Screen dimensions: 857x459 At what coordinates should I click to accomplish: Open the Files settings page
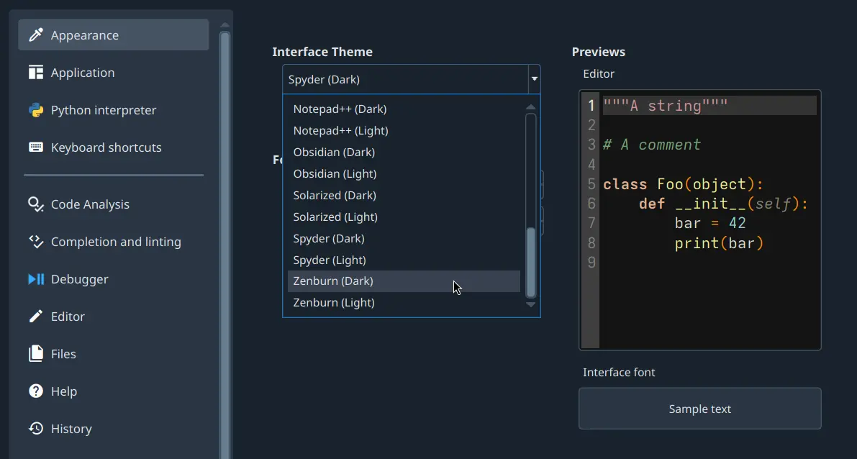(x=114, y=354)
